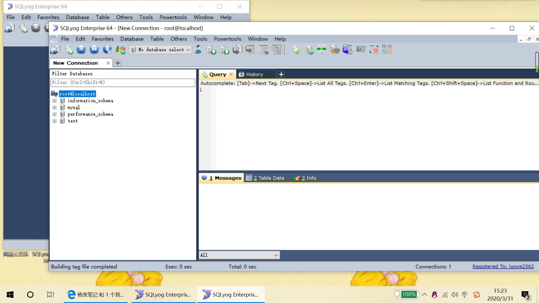The height and width of the screenshot is (303, 539).
Task: Add a new query tab with plus
Action: click(281, 74)
